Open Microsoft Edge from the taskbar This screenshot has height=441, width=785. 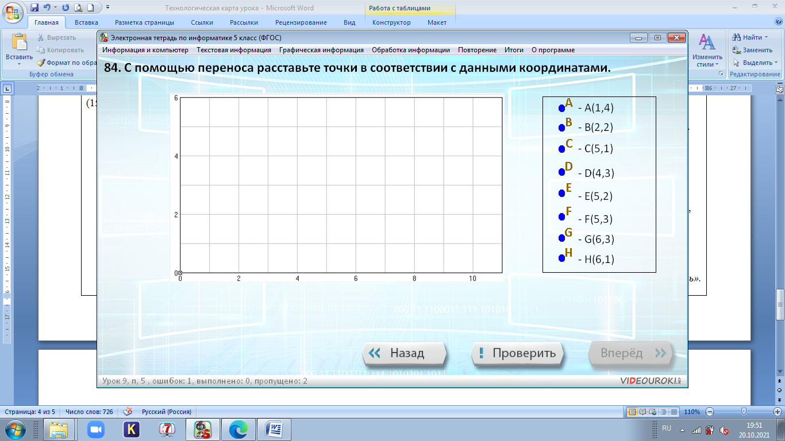coord(238,429)
